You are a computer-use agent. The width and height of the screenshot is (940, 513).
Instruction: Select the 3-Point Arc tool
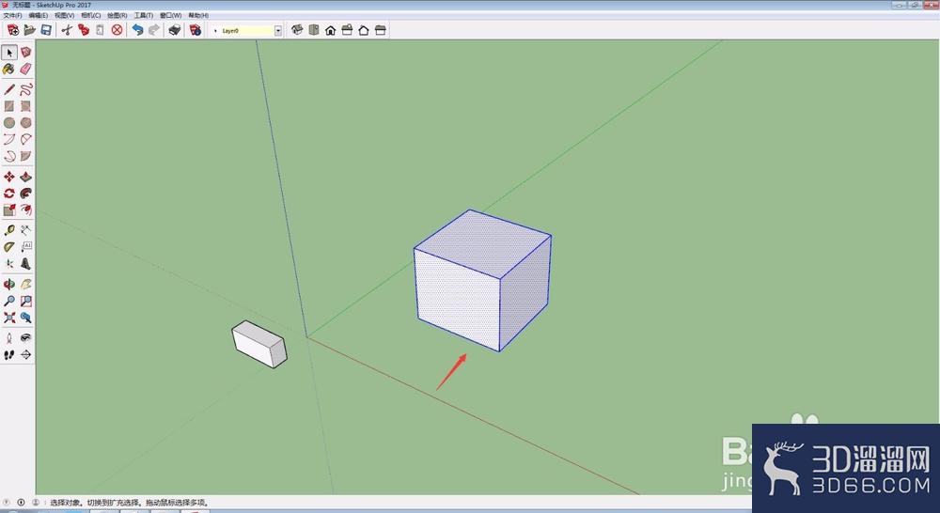click(x=9, y=156)
